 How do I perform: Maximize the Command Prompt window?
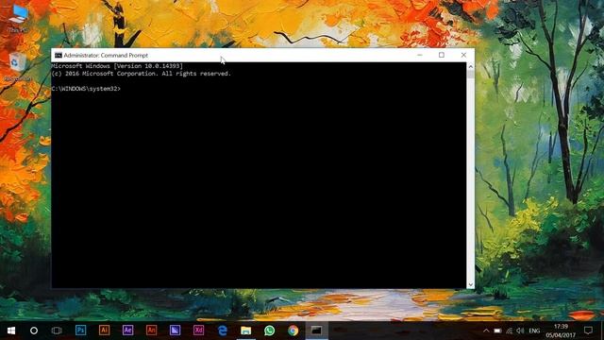tap(442, 55)
